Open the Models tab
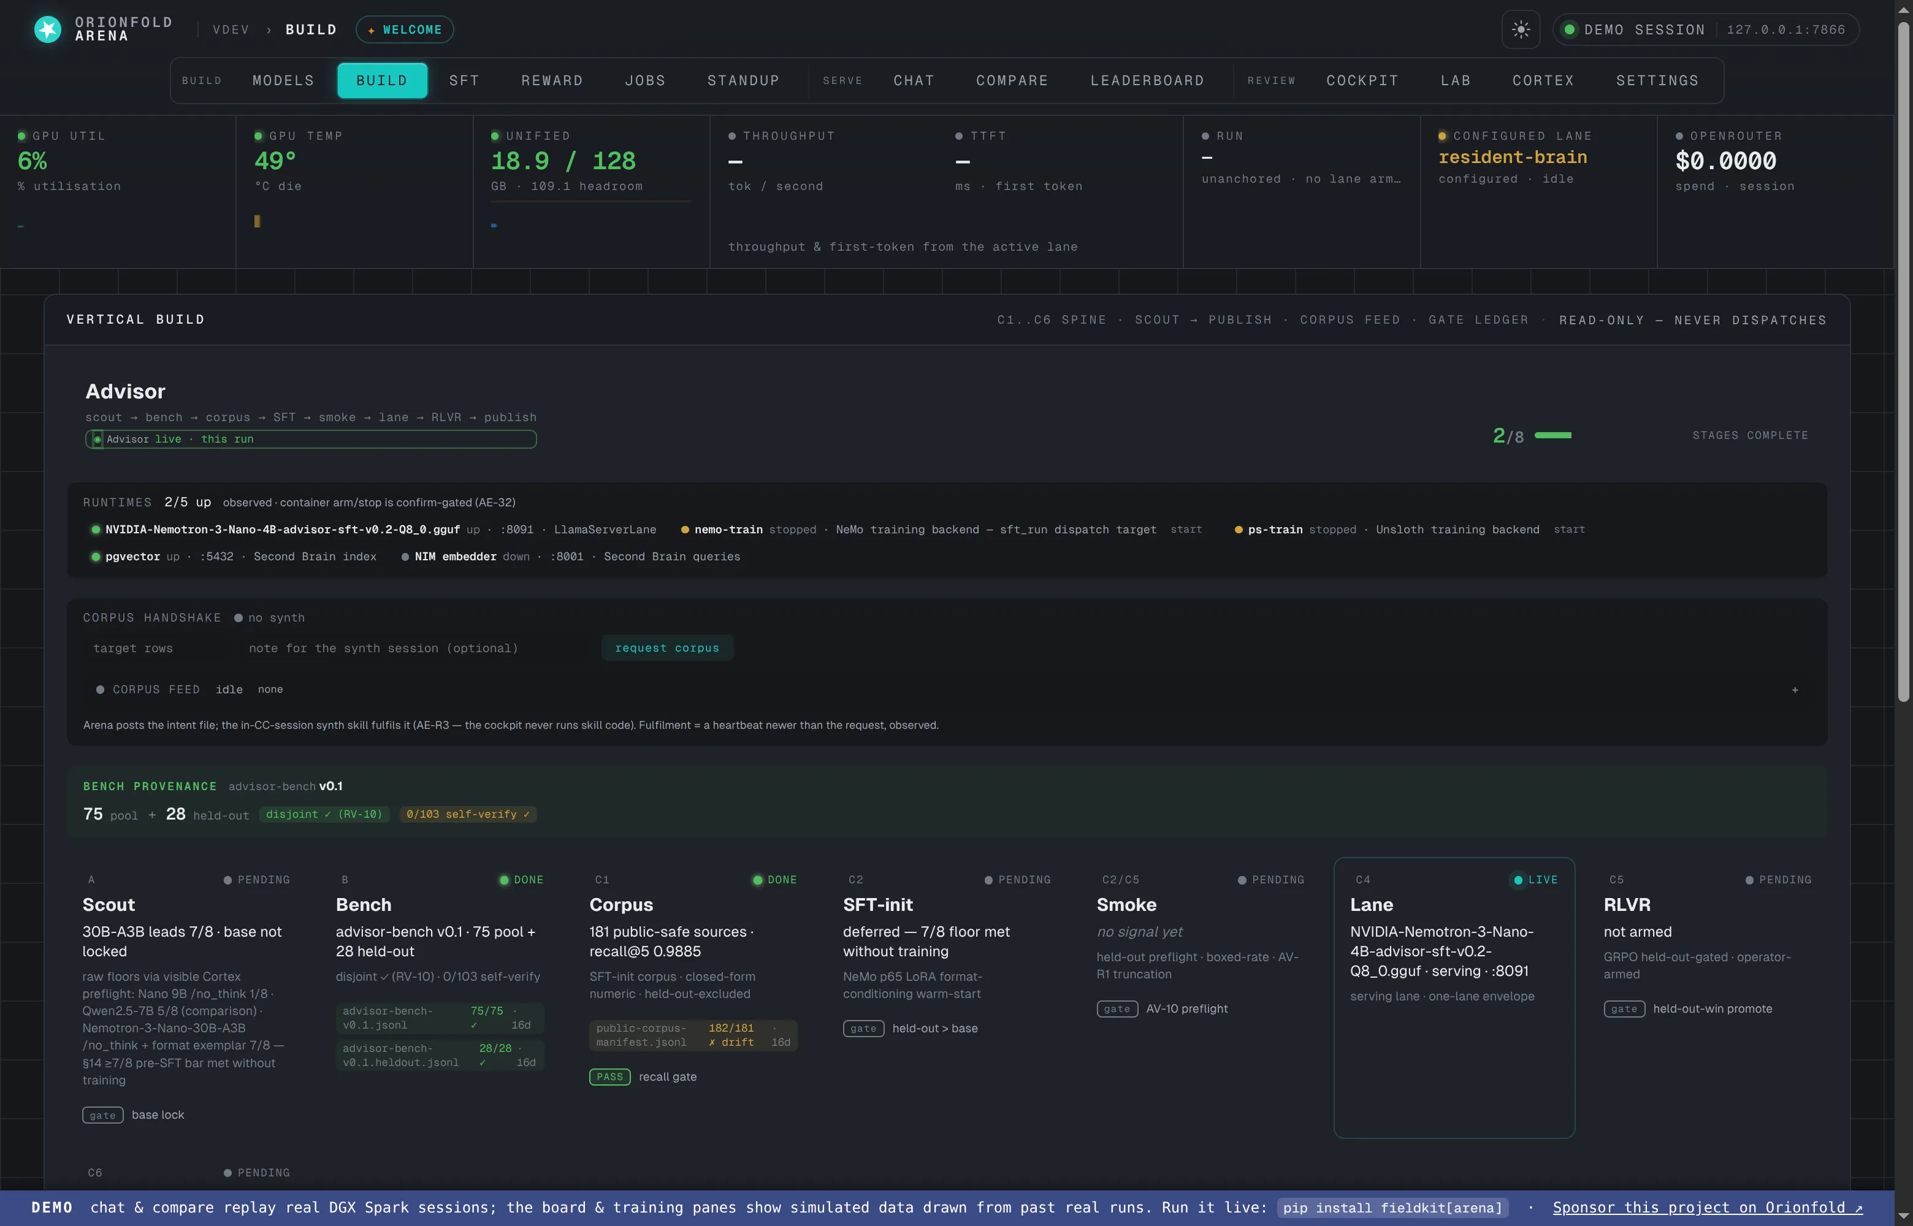The height and width of the screenshot is (1226, 1913). tap(283, 80)
